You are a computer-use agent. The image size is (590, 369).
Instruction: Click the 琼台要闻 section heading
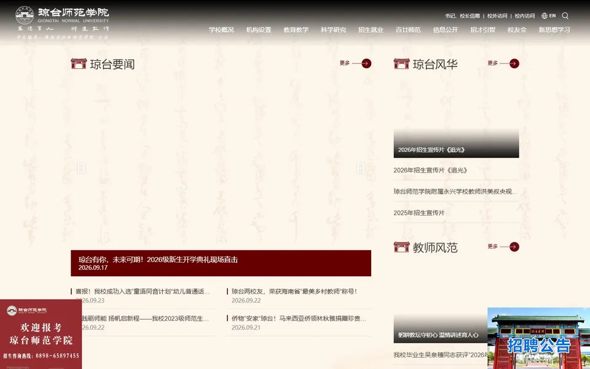[112, 64]
